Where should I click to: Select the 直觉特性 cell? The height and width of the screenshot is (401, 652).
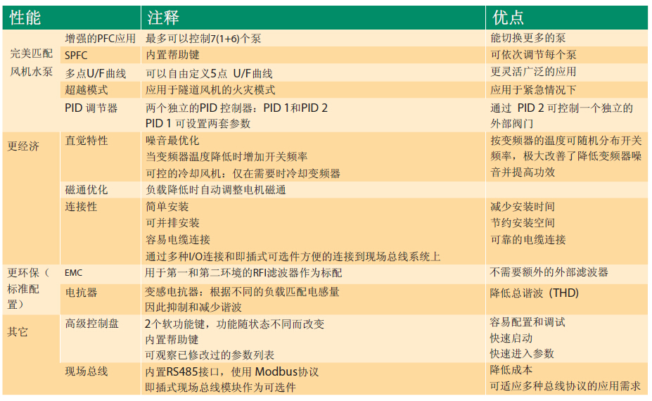[x=86, y=141]
